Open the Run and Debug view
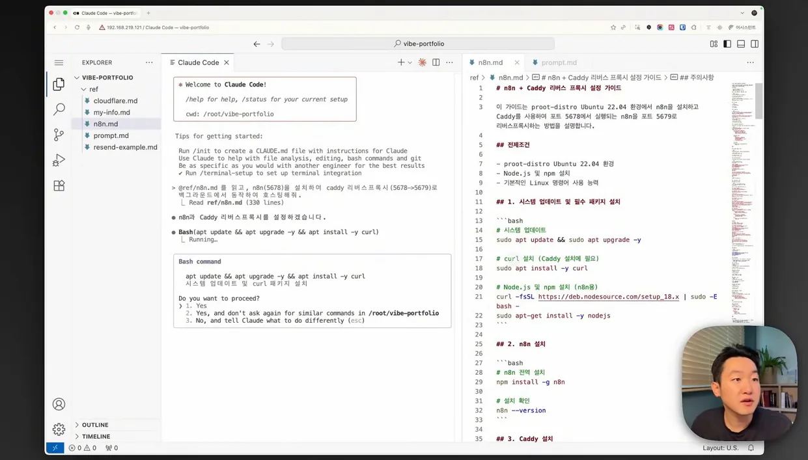Screen dimensions: 808x460 59,160
